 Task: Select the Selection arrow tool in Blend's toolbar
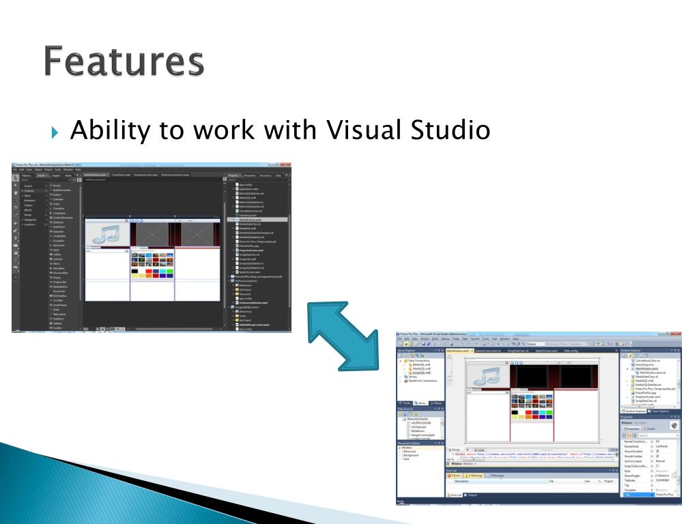coord(16,178)
